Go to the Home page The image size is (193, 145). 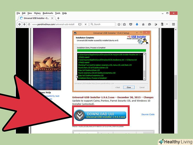tap(143, 24)
